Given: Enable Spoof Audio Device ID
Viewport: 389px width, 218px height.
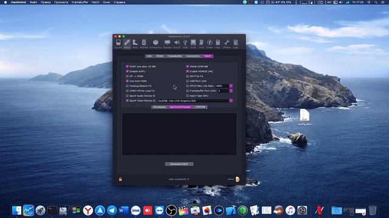Looking at the screenshot, I should (x=127, y=96).
